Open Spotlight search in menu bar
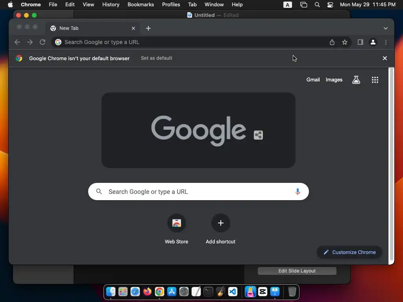Screen dimensions: 403x302 [317, 5]
